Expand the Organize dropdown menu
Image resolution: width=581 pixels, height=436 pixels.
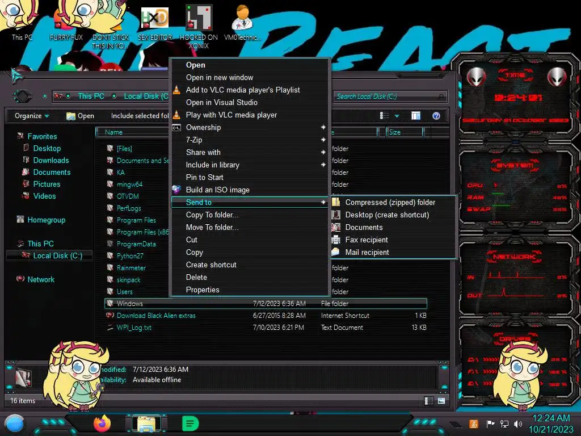pos(32,116)
